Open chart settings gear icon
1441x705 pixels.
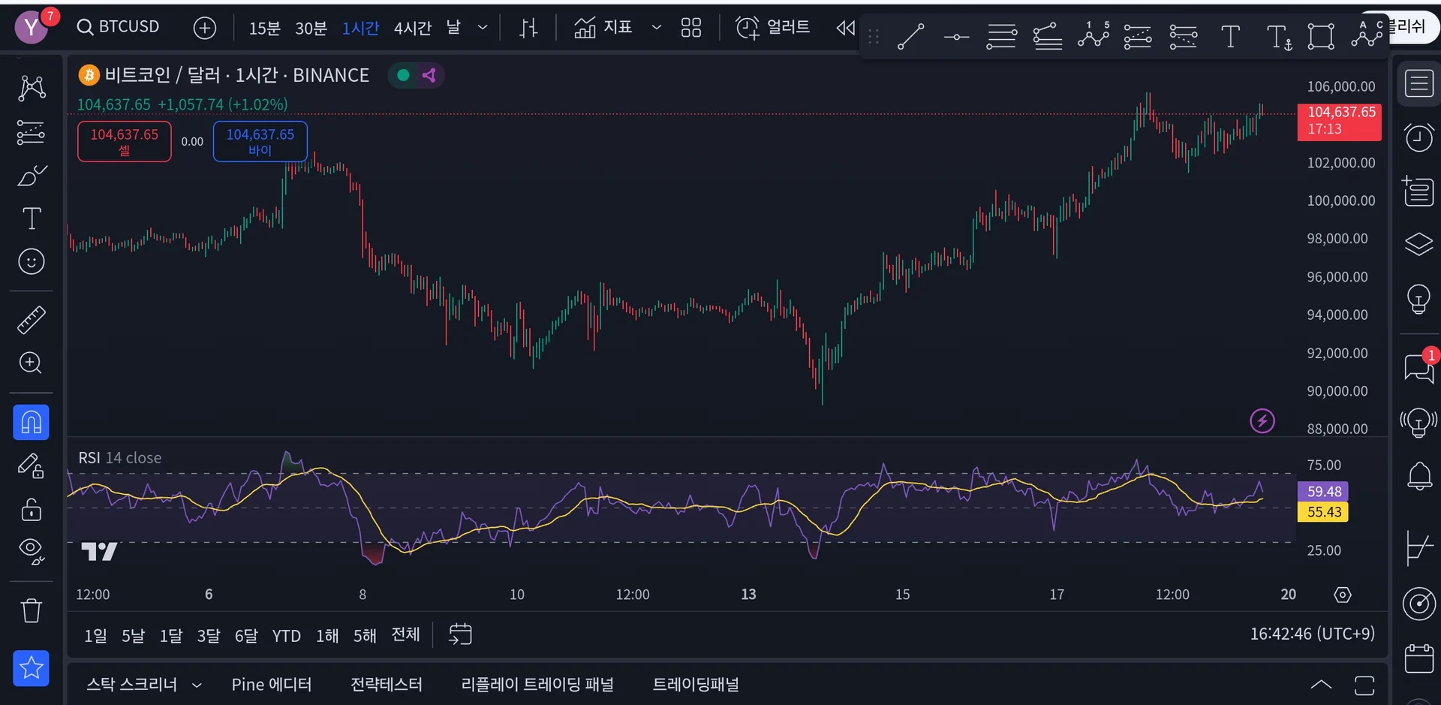[1343, 595]
